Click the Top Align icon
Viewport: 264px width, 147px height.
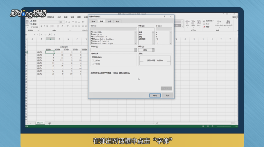(x=73, y=22)
